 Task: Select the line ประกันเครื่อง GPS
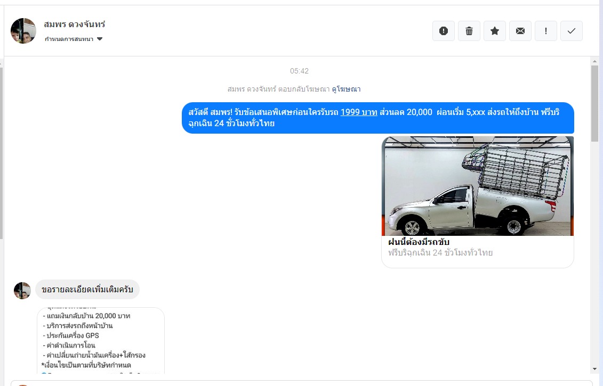[71, 335]
